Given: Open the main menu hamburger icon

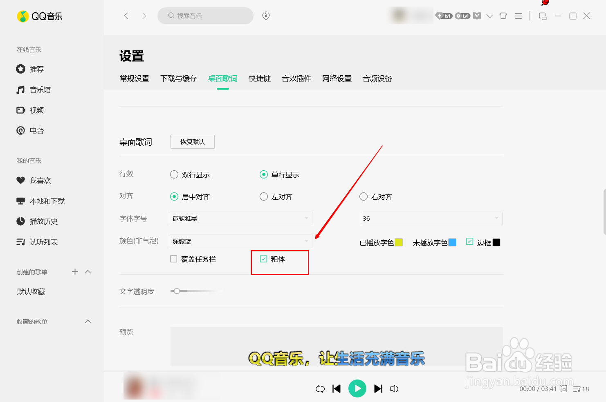Looking at the screenshot, I should pos(518,16).
